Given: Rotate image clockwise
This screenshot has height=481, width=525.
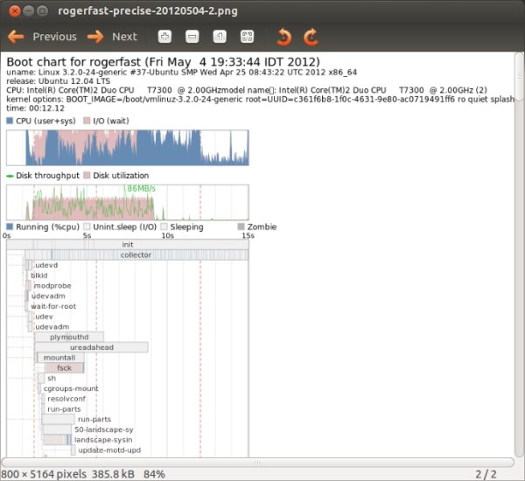Looking at the screenshot, I should click(310, 37).
